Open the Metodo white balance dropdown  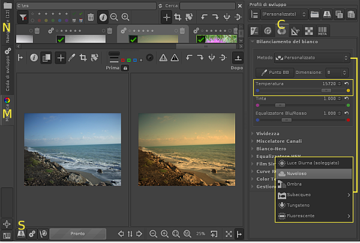(312, 58)
